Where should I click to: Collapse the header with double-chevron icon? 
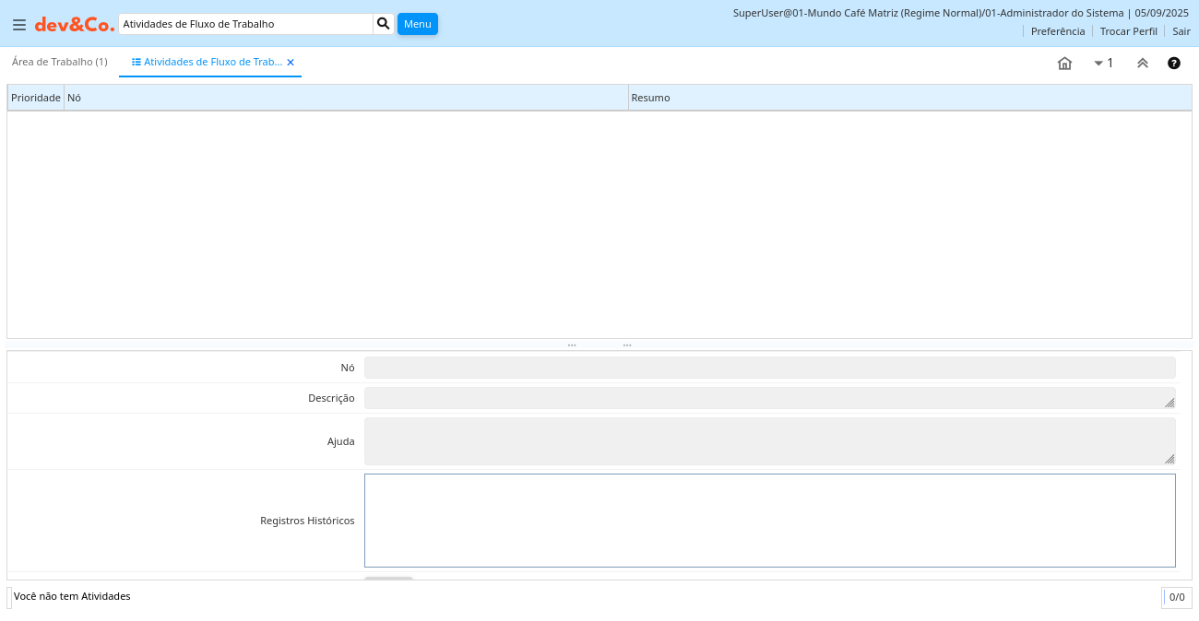click(1142, 64)
